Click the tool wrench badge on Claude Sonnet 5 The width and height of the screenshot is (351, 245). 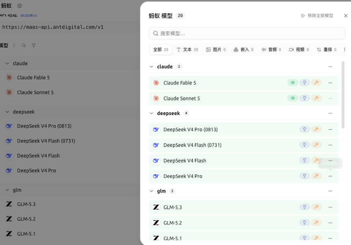coord(316,98)
